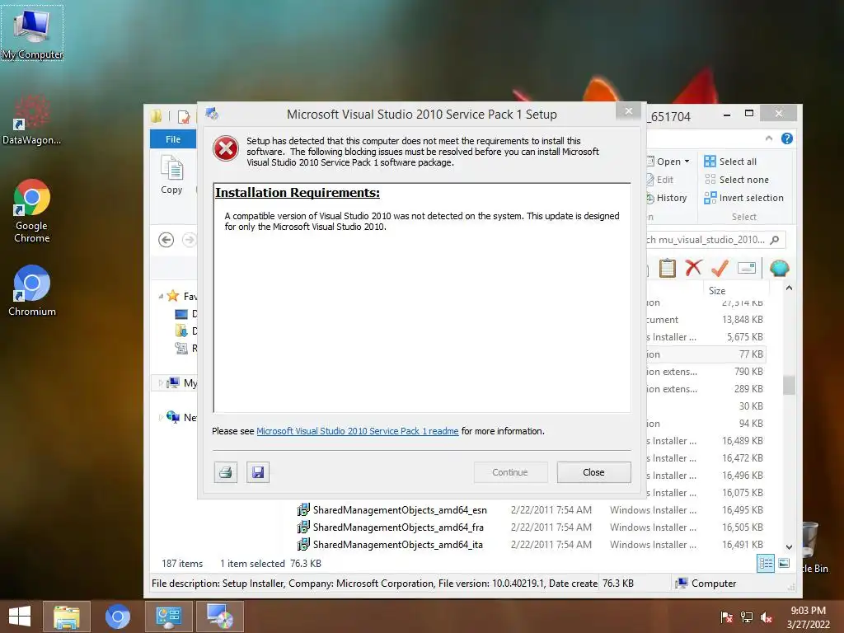Select SharedManagementObjects_amd64_ita file
Screen dimensions: 844x633
397,545
